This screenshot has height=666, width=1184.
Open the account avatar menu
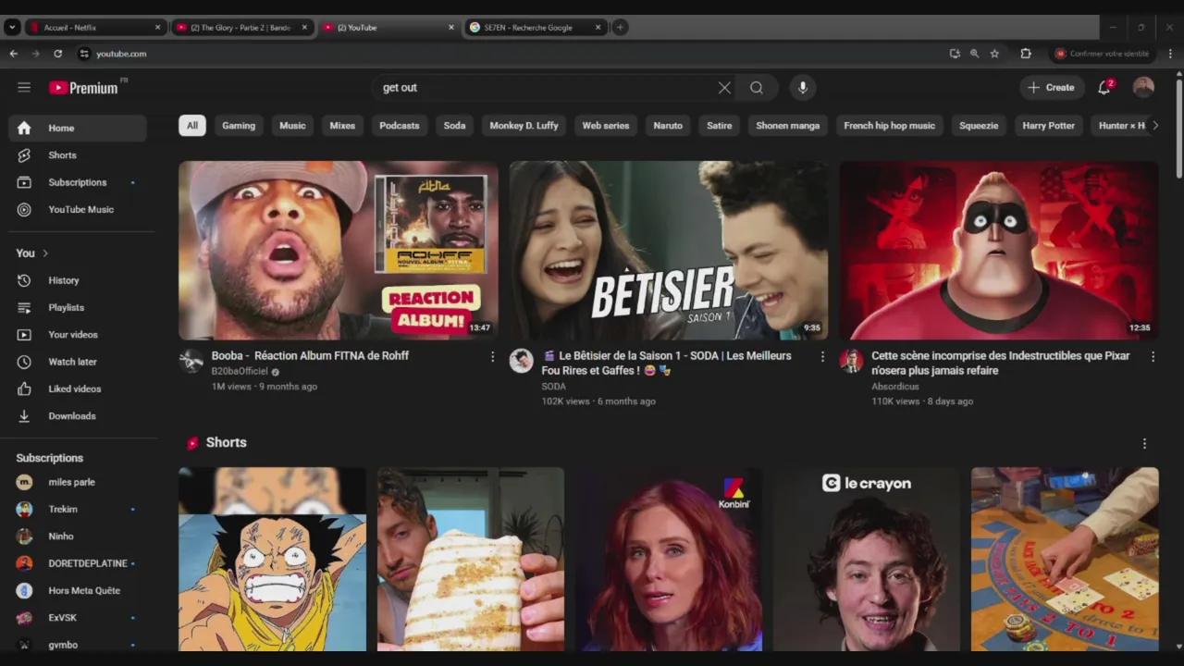[x=1143, y=88]
